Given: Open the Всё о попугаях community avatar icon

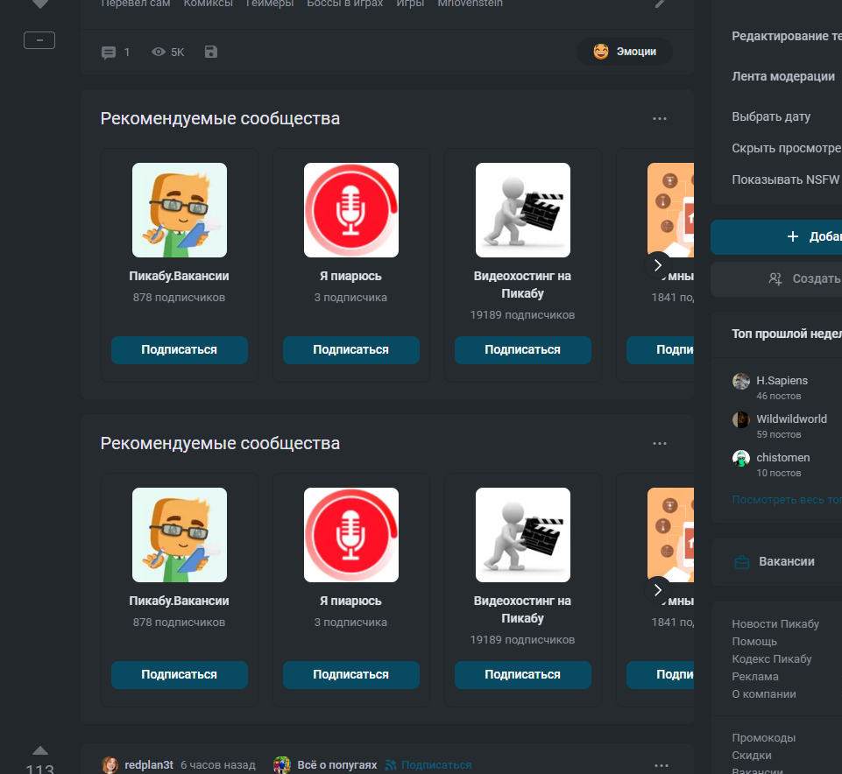Looking at the screenshot, I should 282,765.
